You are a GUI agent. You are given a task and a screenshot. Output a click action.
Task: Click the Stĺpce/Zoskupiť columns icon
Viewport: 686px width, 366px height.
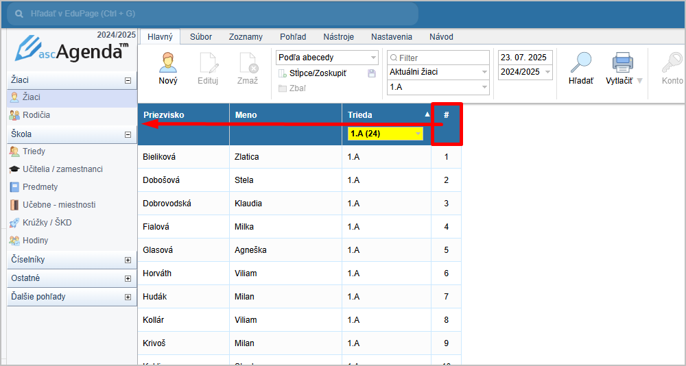283,73
